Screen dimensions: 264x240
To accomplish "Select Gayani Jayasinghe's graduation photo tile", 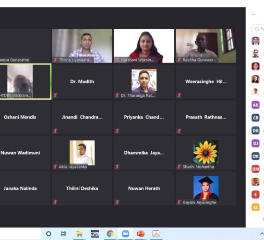I will 206,189.
